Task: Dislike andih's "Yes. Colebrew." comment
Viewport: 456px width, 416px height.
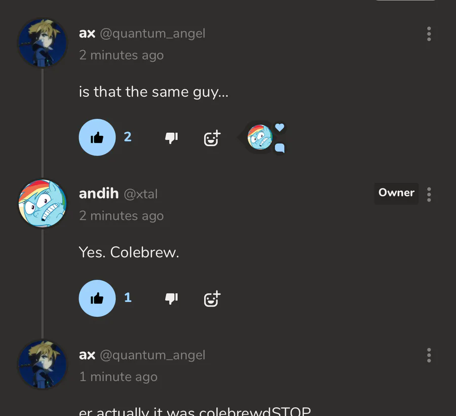Action: [x=171, y=298]
